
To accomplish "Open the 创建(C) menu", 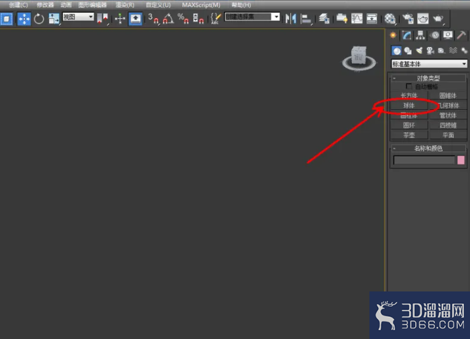I will [18, 5].
